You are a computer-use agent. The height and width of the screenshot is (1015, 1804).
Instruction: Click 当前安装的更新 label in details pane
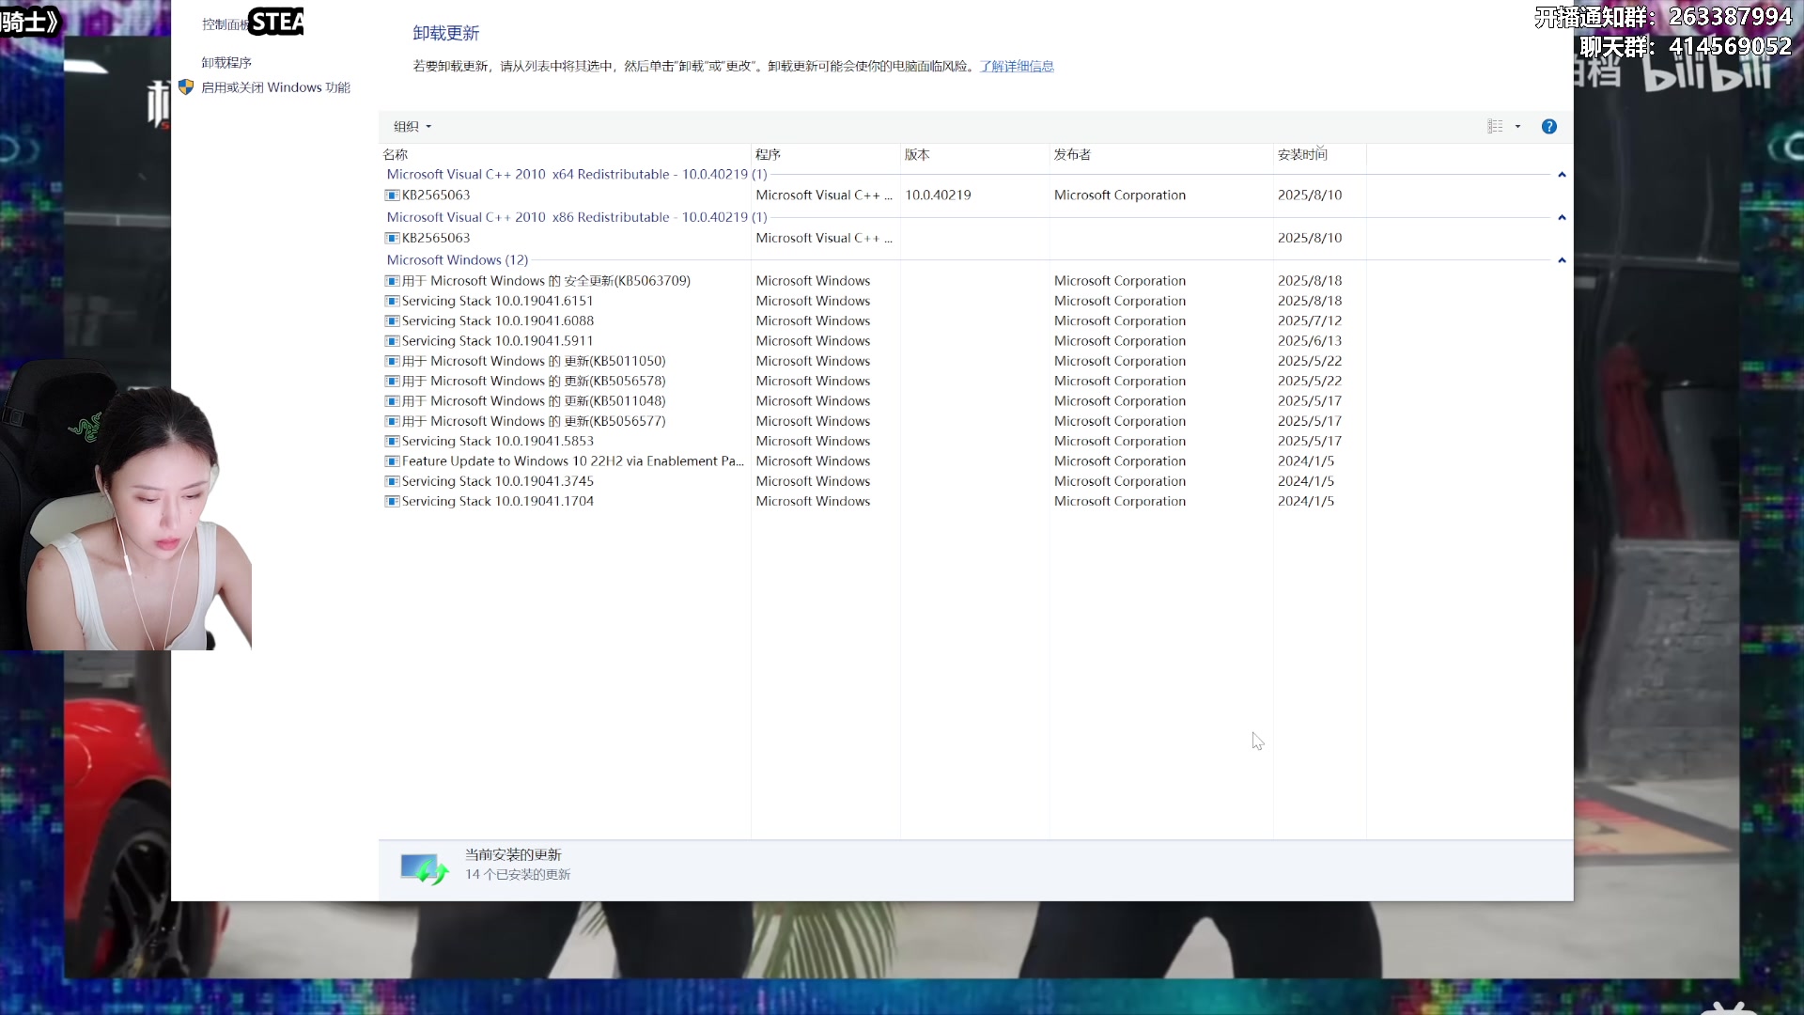[x=512, y=855]
